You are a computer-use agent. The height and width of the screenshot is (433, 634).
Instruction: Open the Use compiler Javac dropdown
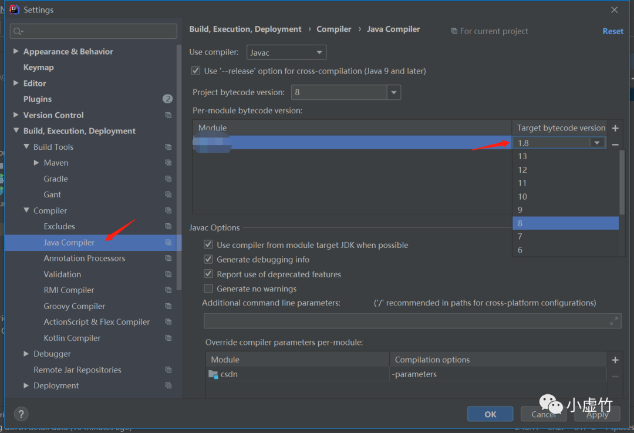pos(286,53)
